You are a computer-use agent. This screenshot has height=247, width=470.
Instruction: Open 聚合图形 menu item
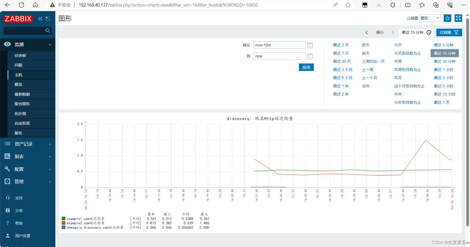[x=31, y=104]
